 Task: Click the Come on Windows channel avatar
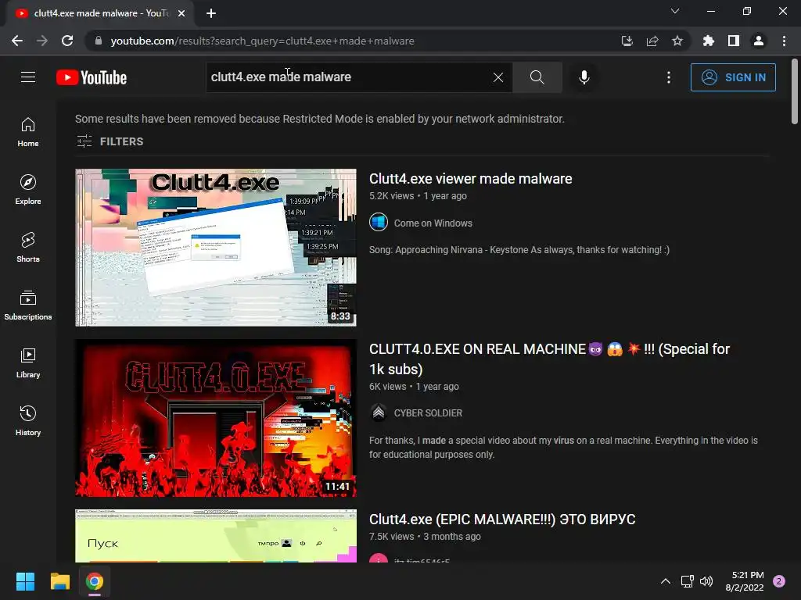pyautogui.click(x=379, y=223)
